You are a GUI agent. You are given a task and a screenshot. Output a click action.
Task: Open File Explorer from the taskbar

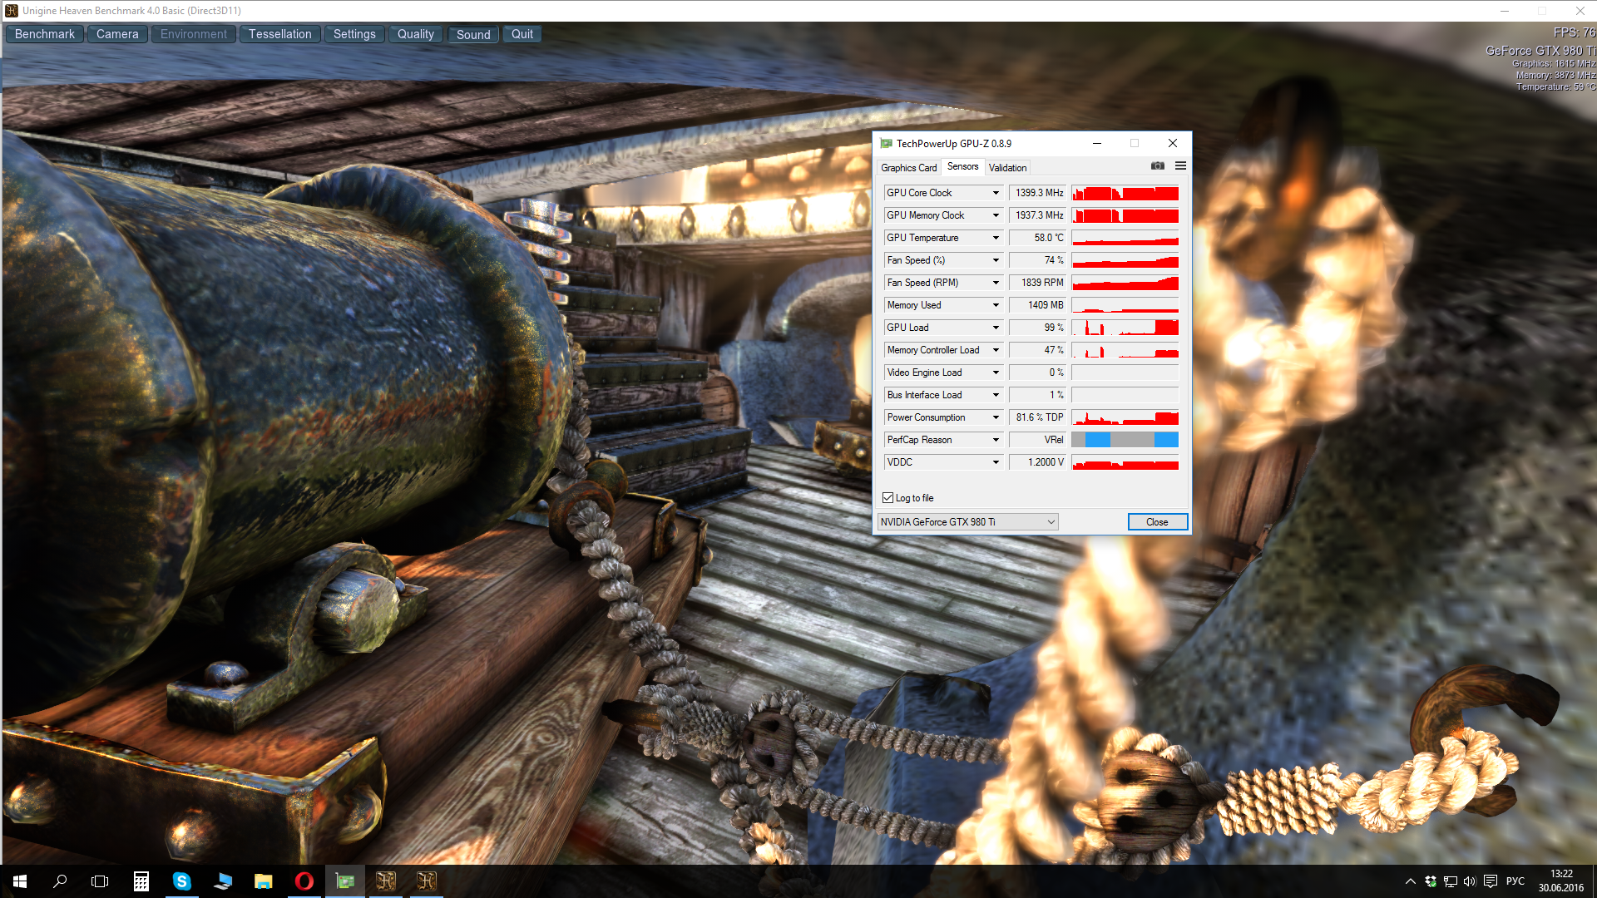tap(264, 881)
